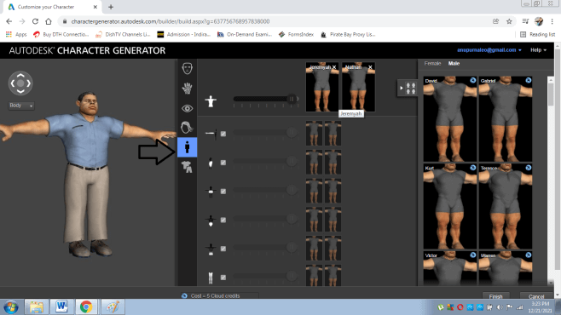Open Google Chrome from taskbar
Image resolution: width=561 pixels, height=315 pixels.
[86, 306]
